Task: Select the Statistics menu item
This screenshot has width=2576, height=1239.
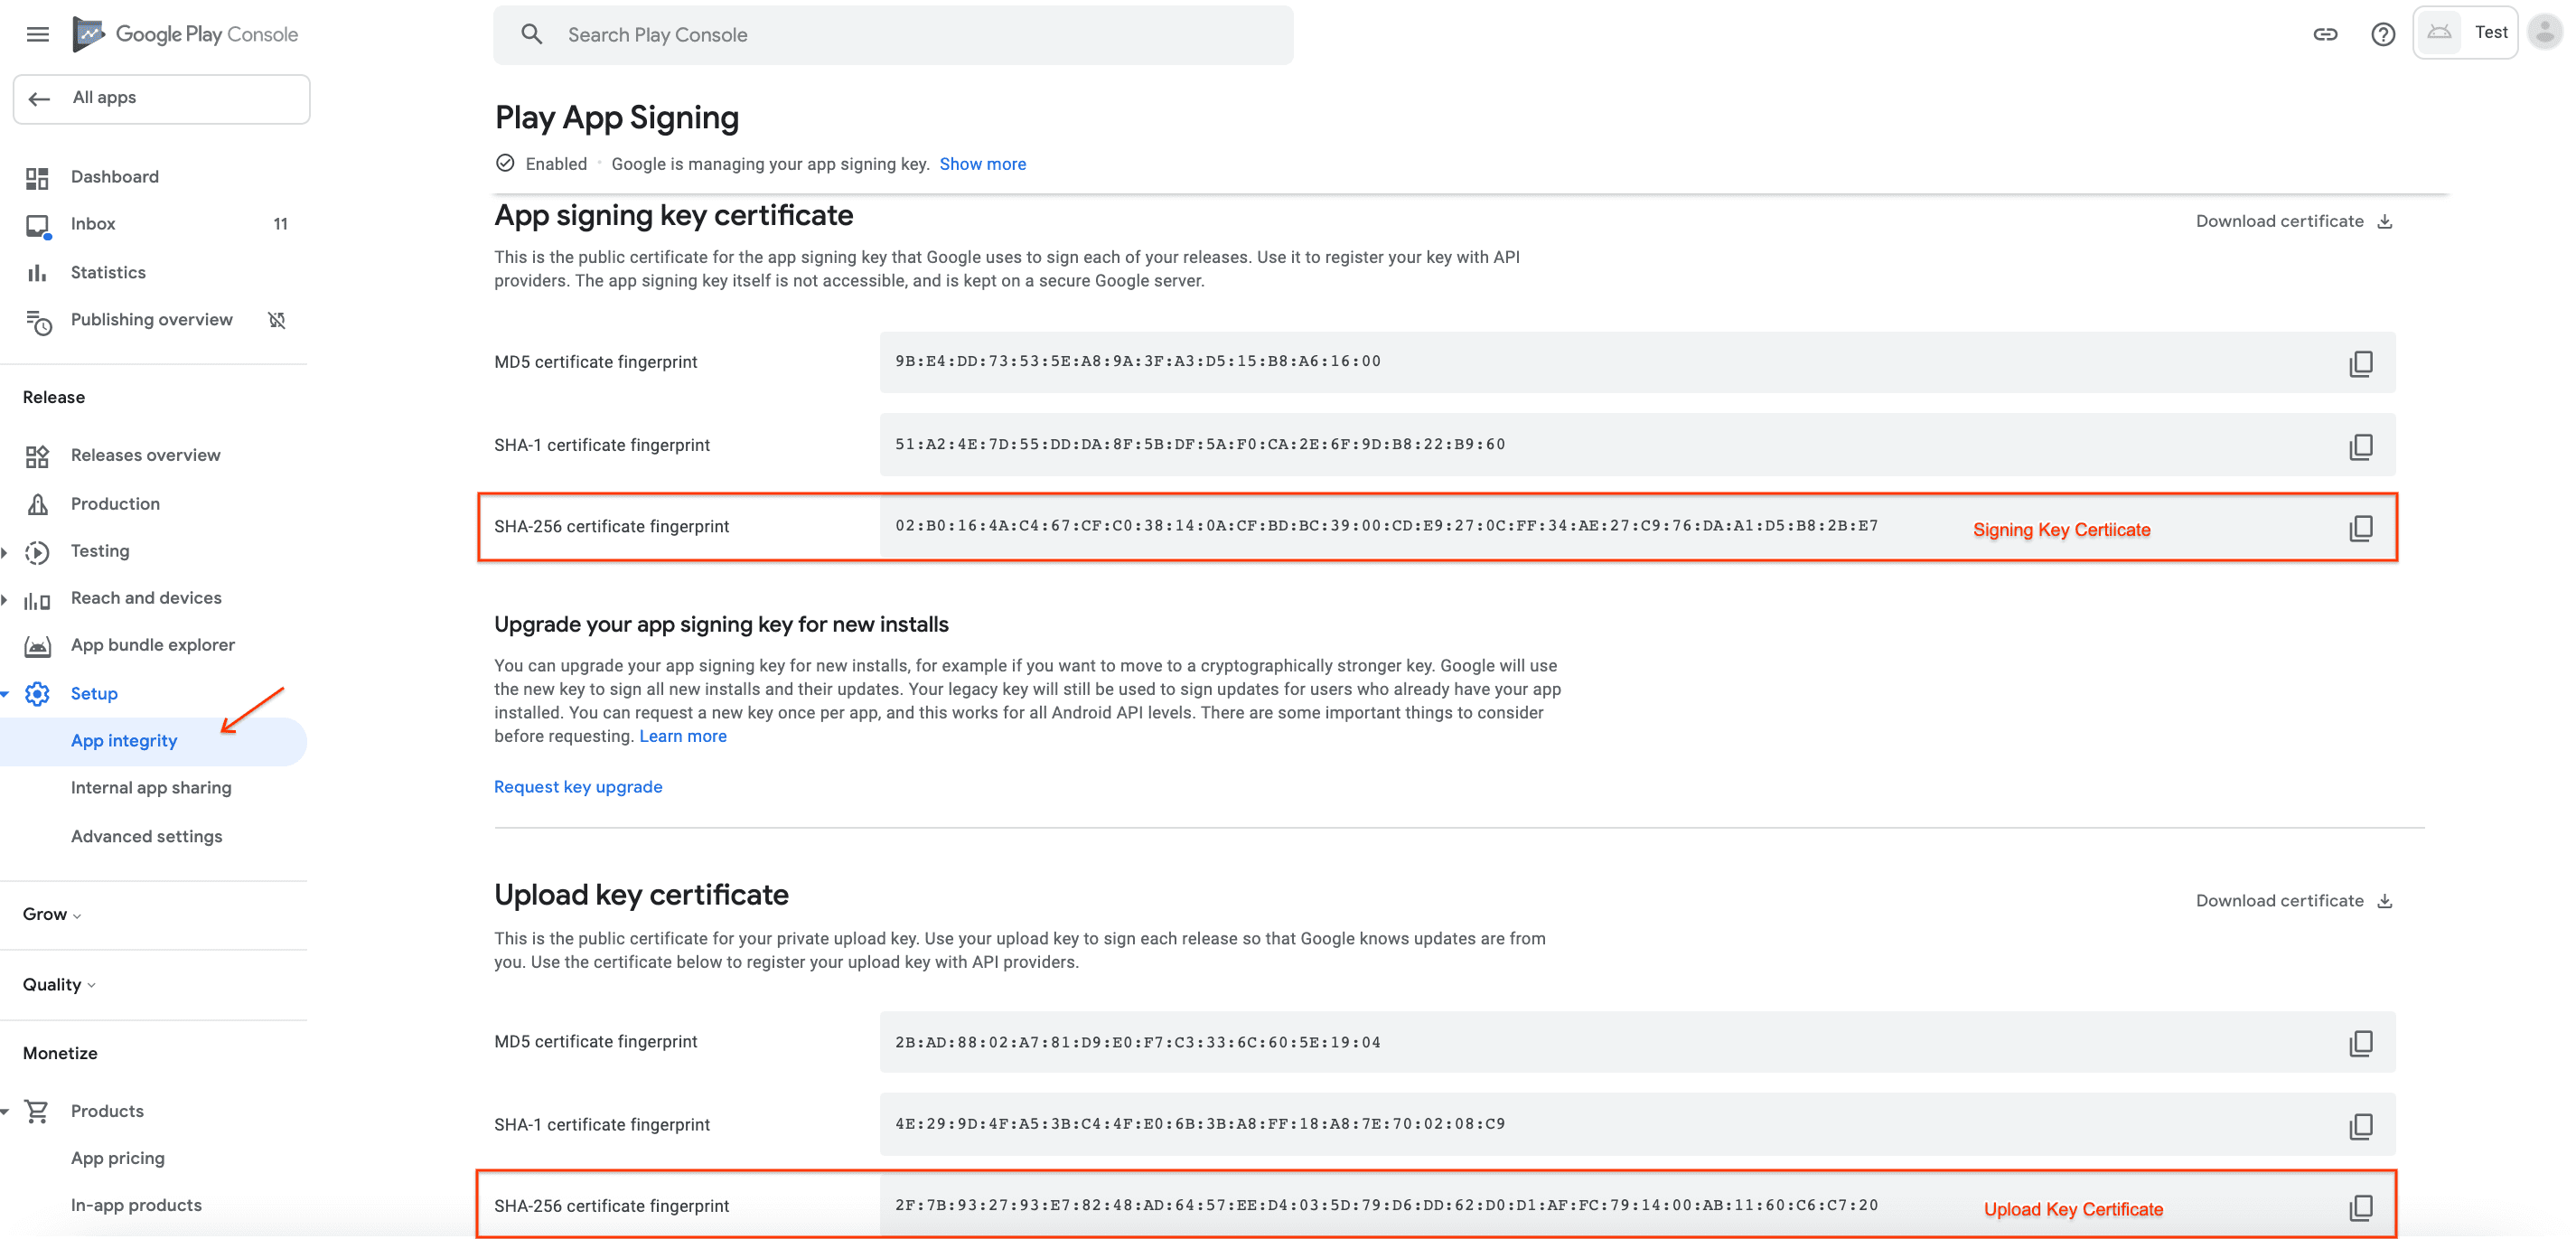Action: pyautogui.click(x=107, y=271)
